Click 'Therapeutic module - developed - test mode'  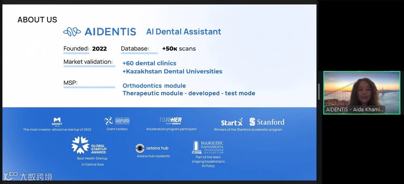coord(189,93)
